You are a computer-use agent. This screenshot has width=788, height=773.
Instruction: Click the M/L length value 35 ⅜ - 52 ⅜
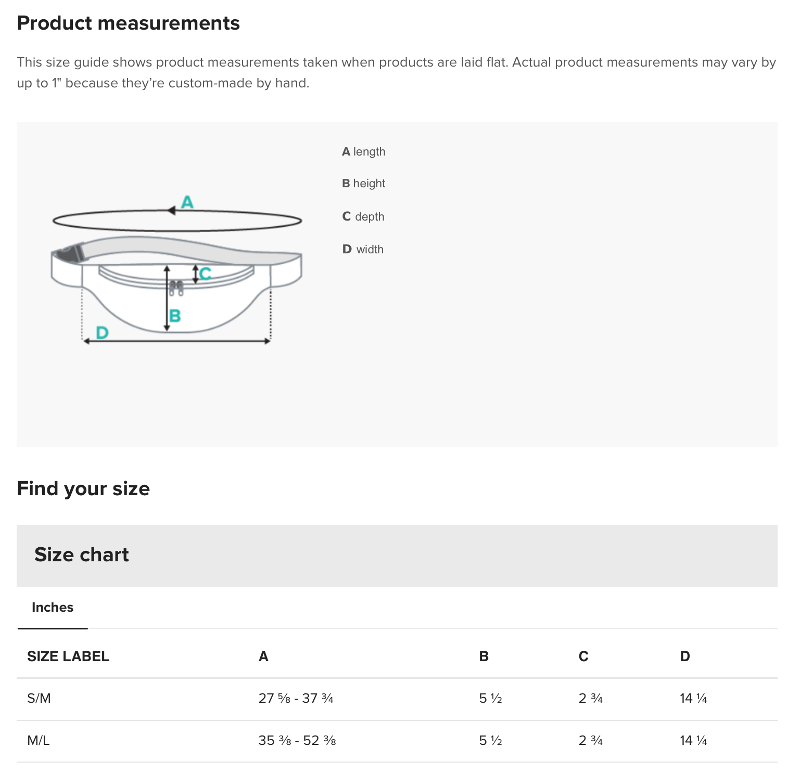pos(297,740)
